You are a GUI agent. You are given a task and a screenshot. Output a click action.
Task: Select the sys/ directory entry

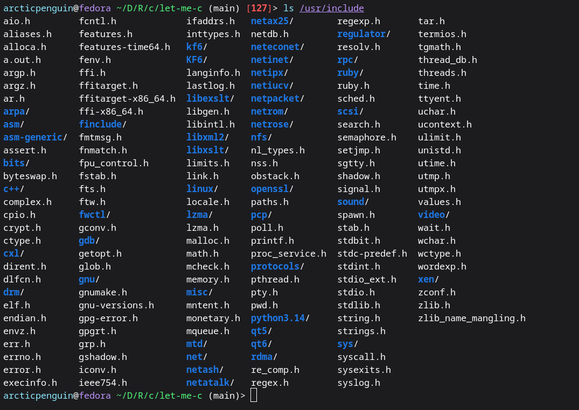(x=347, y=344)
